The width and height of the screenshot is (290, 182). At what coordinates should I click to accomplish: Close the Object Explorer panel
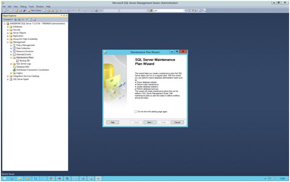click(66, 16)
